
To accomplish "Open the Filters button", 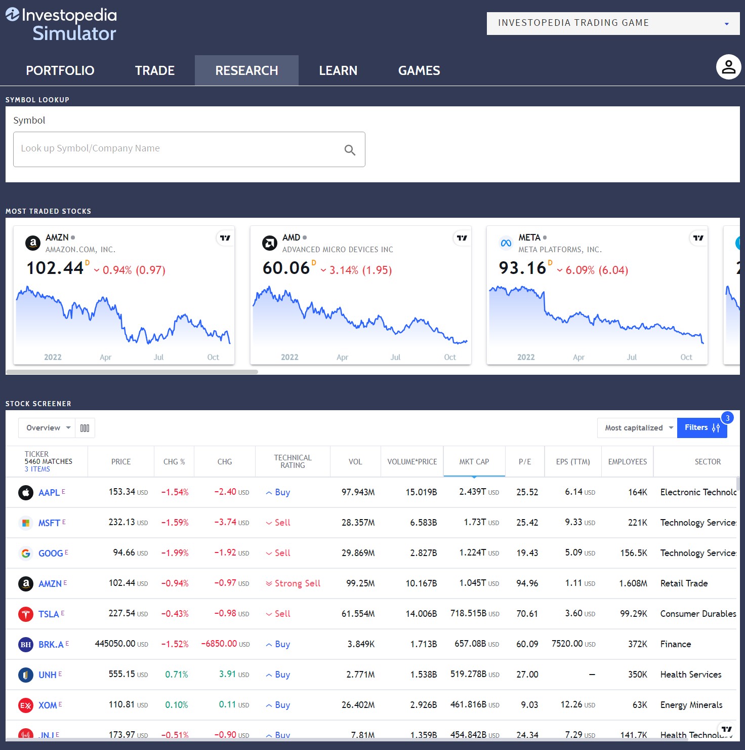I will tap(702, 428).
